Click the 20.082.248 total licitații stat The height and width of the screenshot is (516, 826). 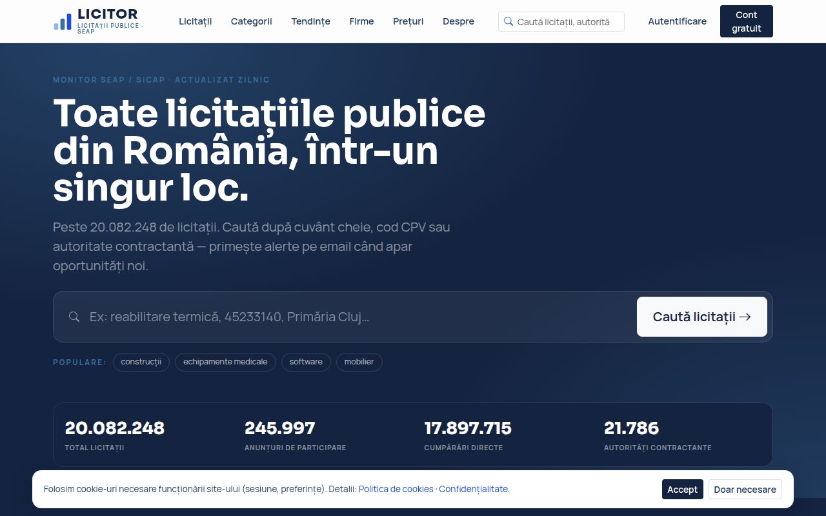115,435
